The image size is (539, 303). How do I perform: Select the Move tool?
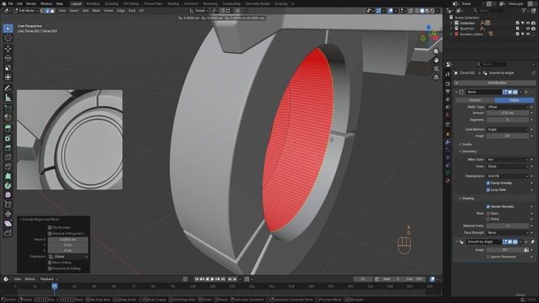8,49
